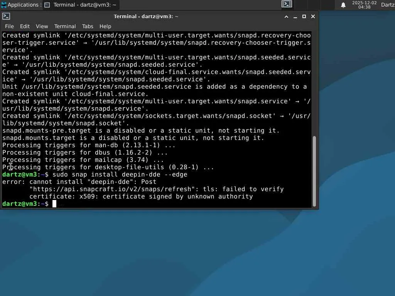395x296 pixels.
Task: Maximize the Terminal window
Action: [304, 17]
